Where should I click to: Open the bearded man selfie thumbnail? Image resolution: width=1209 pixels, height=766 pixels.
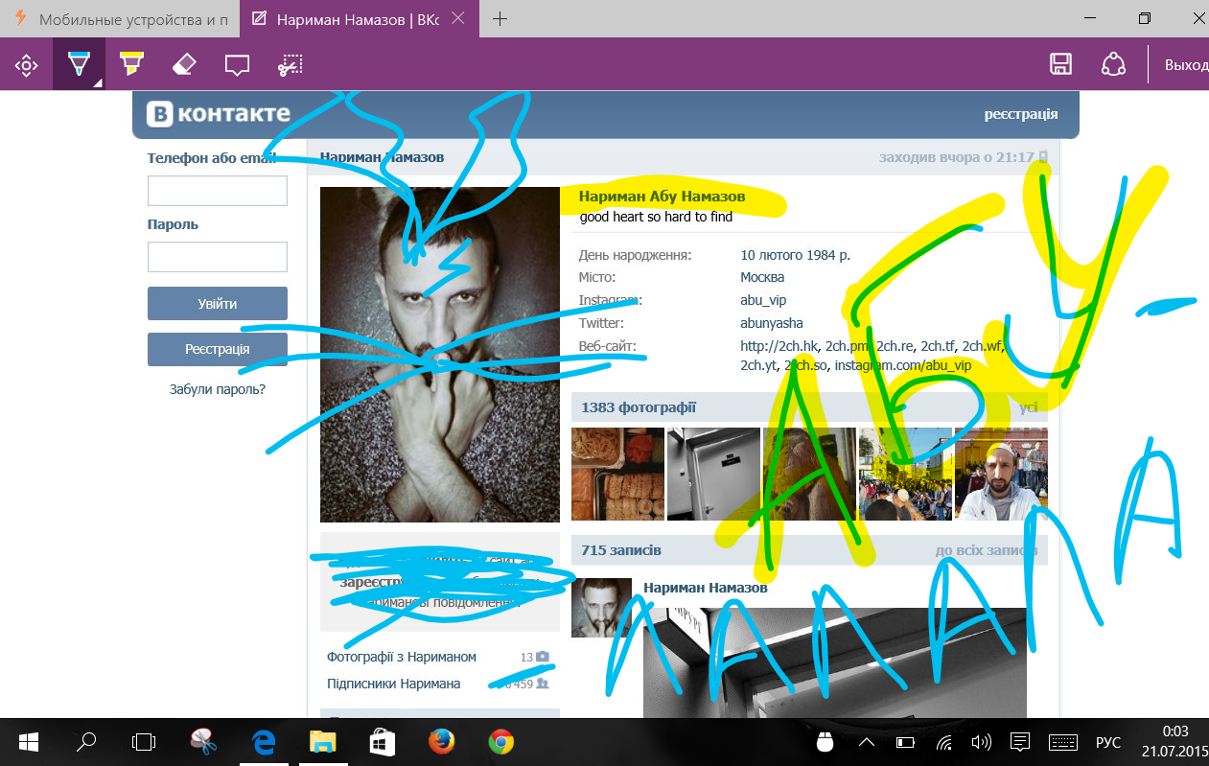(x=1001, y=474)
